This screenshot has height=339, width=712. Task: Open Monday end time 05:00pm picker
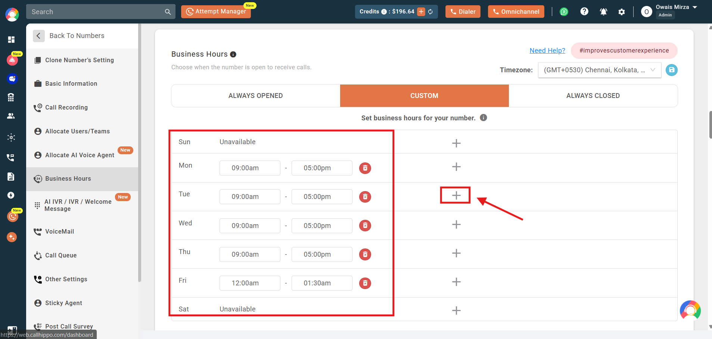point(322,168)
